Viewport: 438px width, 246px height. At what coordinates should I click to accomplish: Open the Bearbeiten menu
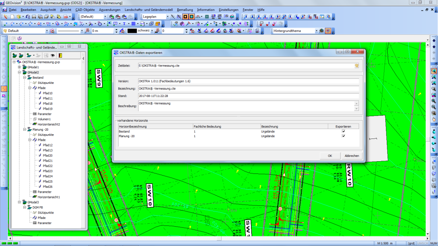click(x=28, y=10)
